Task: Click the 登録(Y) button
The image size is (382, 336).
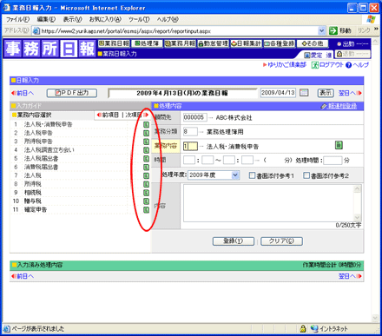Action: (x=234, y=241)
